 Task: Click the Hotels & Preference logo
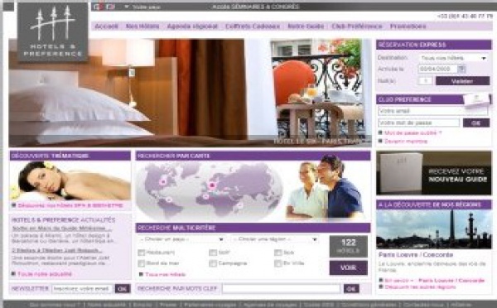coord(53,32)
